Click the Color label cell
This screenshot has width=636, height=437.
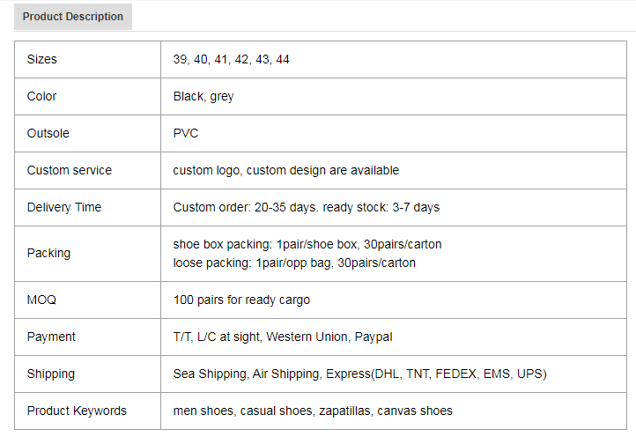(87, 97)
